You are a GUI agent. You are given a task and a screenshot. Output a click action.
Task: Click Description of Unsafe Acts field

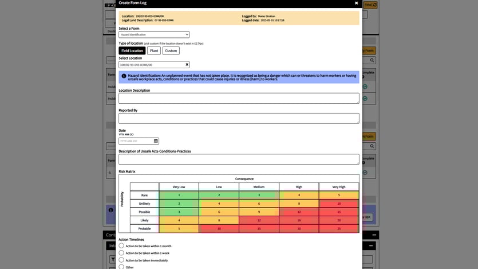tap(239, 159)
